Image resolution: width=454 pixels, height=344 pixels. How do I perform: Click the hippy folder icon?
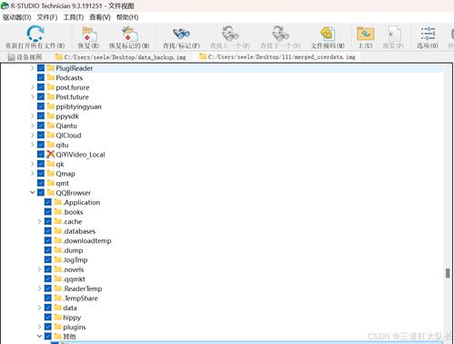[58, 317]
